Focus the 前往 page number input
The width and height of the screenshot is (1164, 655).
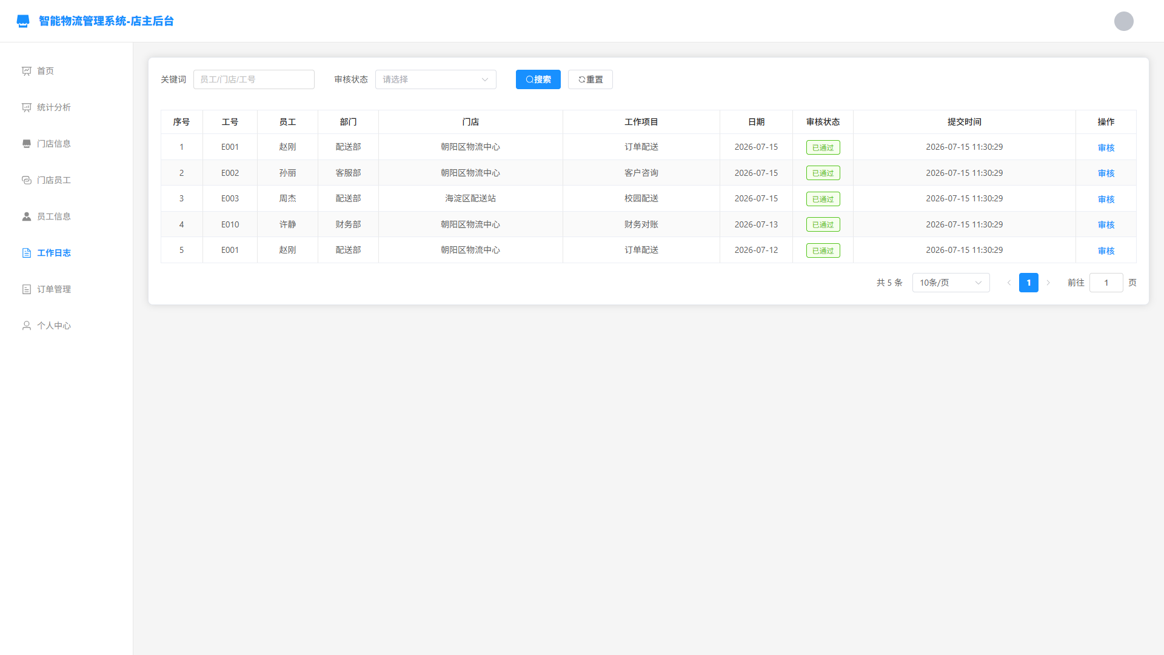coord(1106,283)
